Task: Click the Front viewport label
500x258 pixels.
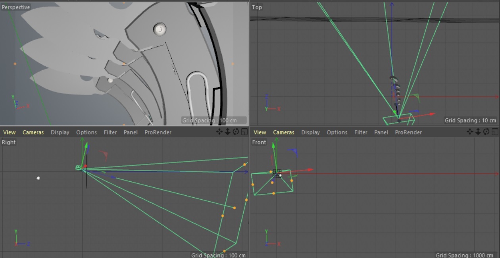Action: coord(259,142)
